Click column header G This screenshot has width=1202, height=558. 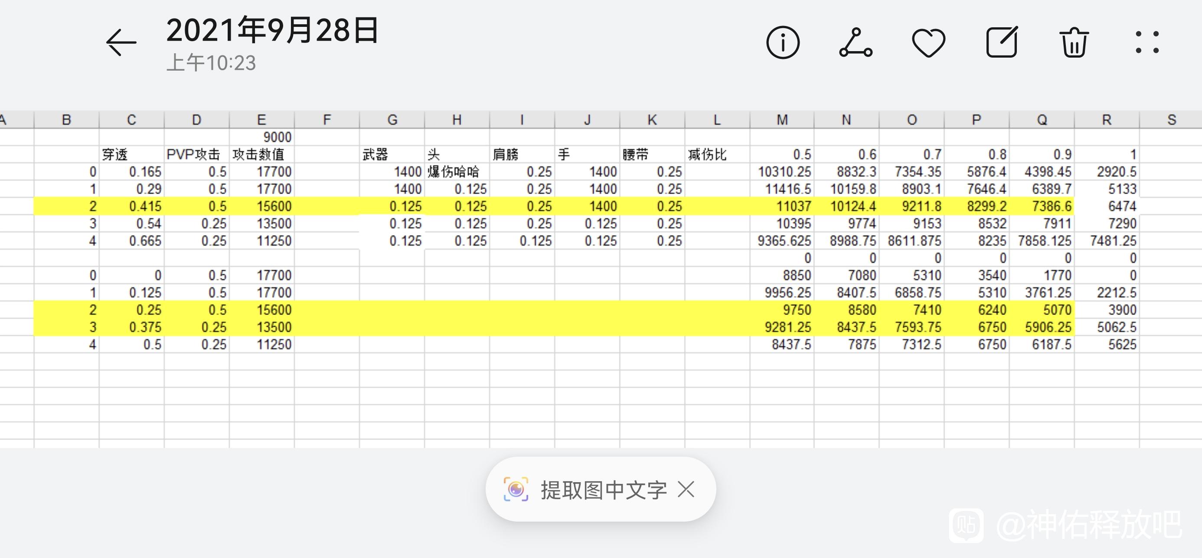(x=392, y=120)
